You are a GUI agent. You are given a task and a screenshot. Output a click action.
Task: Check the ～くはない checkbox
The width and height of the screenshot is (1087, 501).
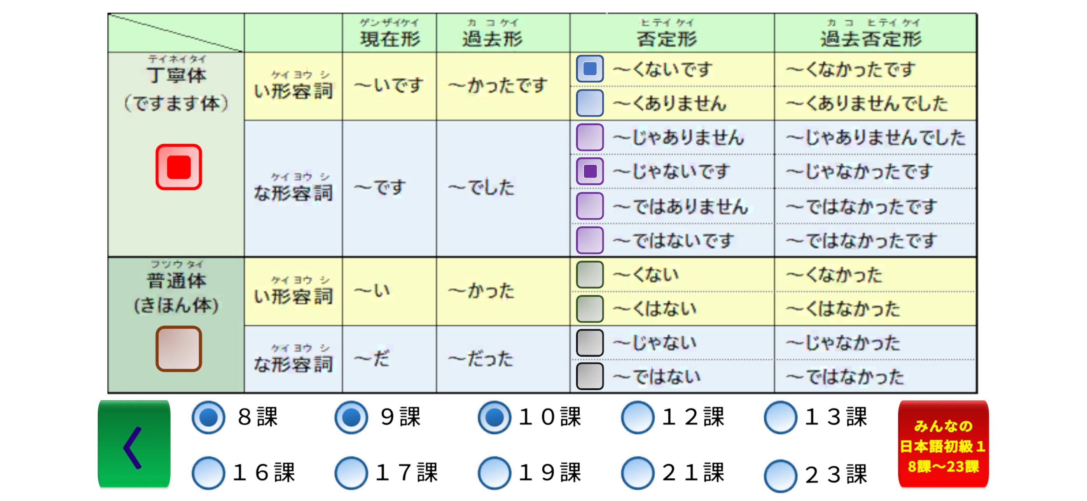589,309
